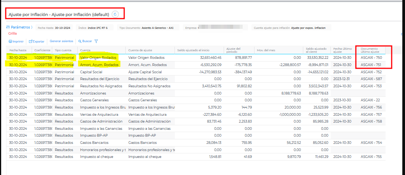Click the Buscar magnifying glass icon

click(80, 41)
